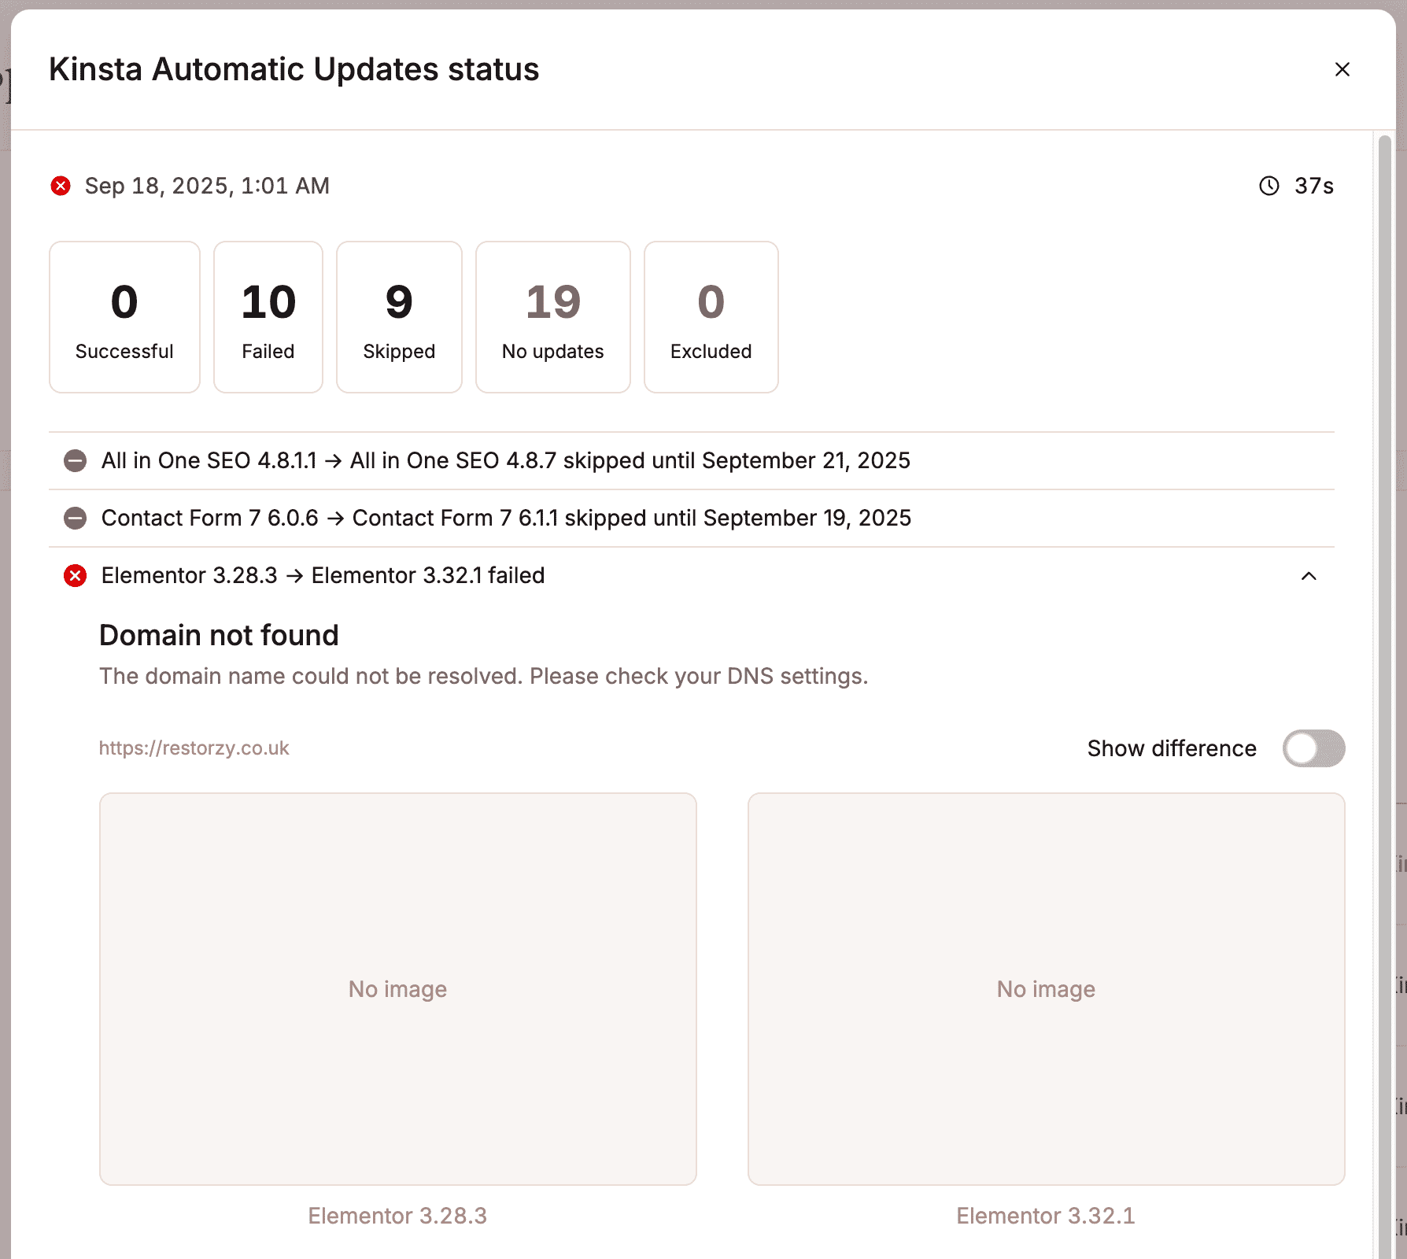Viewport: 1407px width, 1259px height.
Task: Select the Skipped count card showing 9
Action: pyautogui.click(x=398, y=316)
